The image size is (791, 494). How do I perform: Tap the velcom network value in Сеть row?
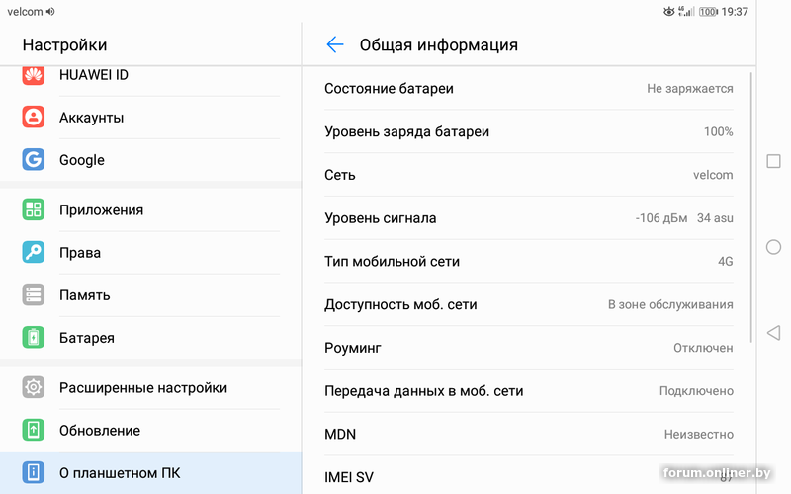713,175
